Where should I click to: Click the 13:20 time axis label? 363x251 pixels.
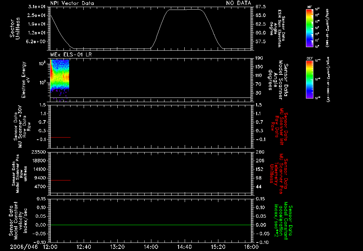[117, 247]
